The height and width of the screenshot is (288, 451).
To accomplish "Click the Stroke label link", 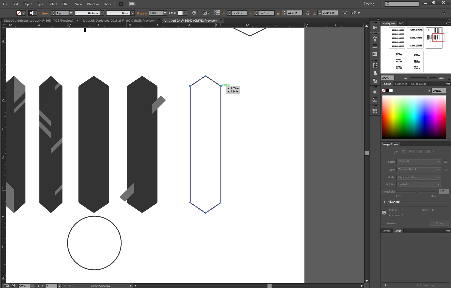I will click(45, 13).
